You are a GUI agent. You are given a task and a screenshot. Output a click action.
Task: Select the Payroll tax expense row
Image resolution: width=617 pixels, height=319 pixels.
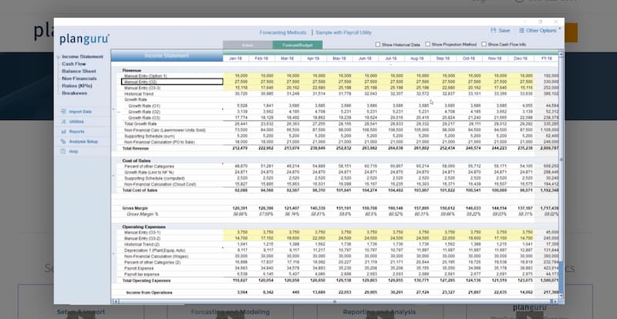point(142,274)
